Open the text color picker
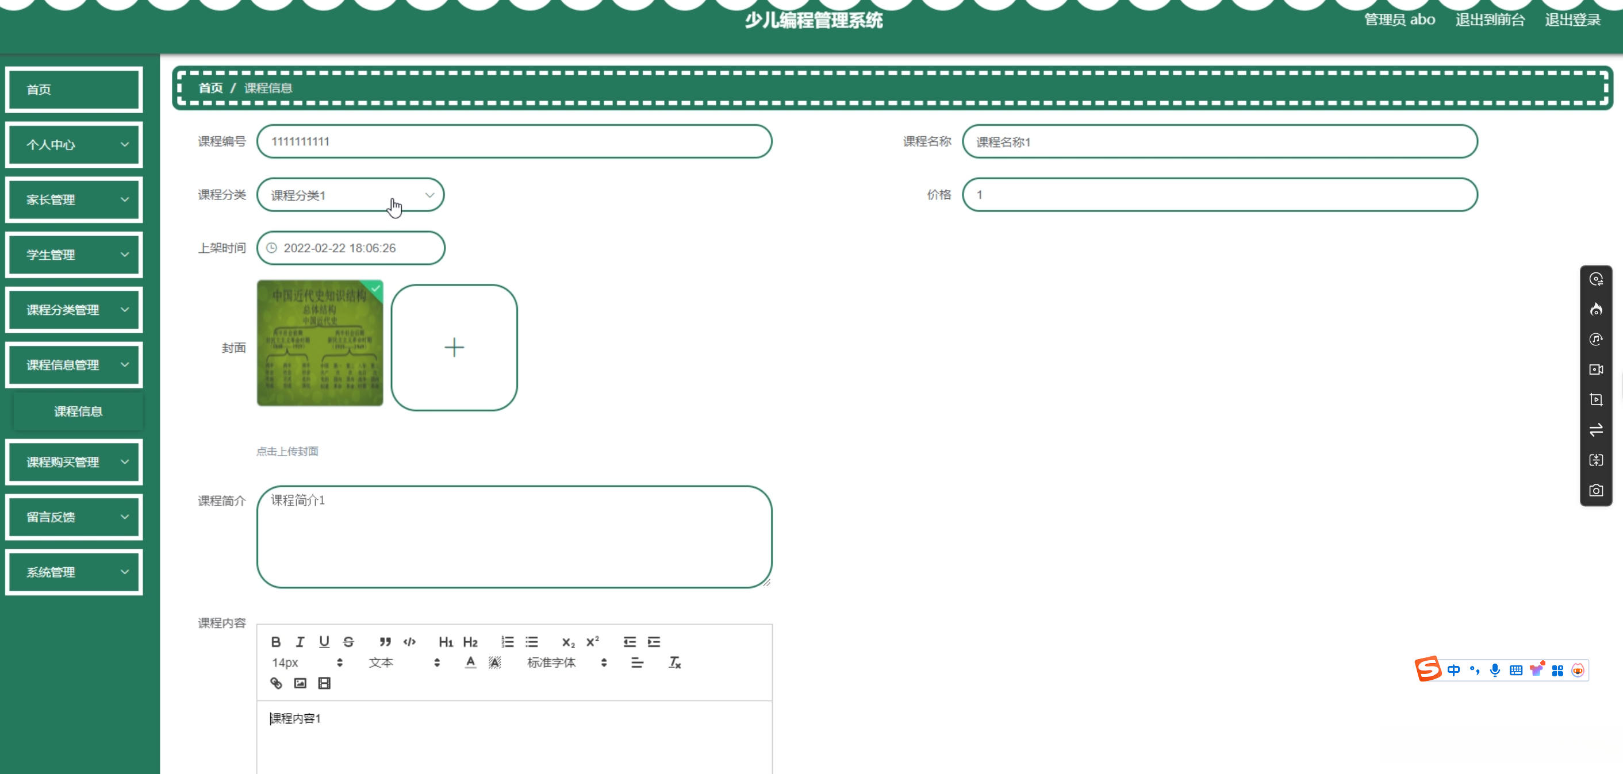Viewport: 1623px width, 774px height. pyautogui.click(x=470, y=663)
